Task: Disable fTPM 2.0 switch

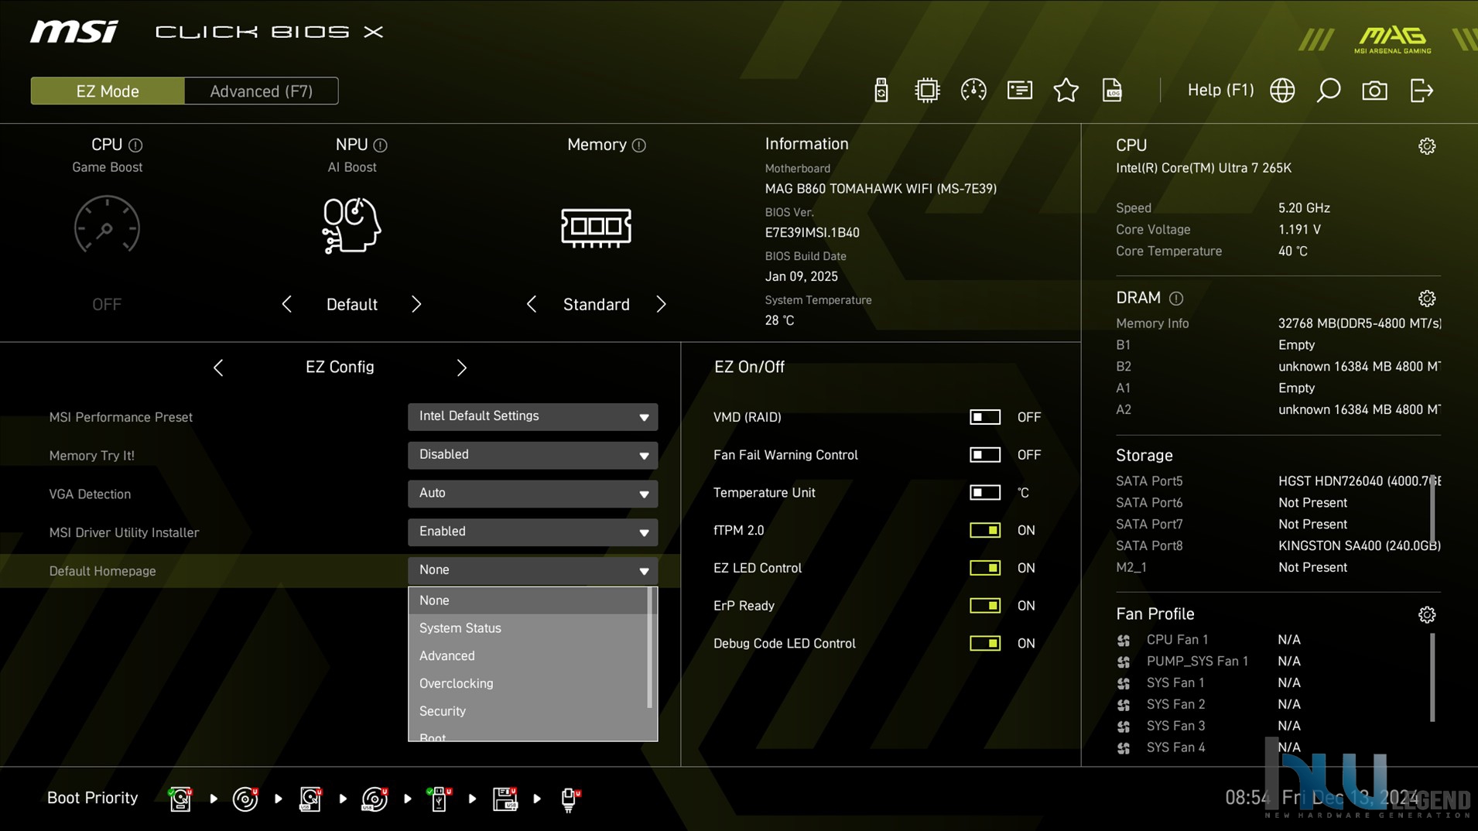Action: pos(984,530)
